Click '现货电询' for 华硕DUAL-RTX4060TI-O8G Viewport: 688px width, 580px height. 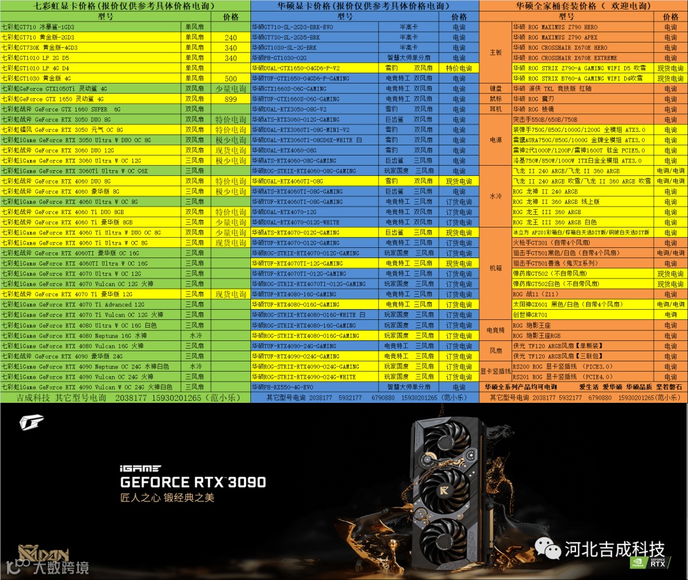click(x=459, y=182)
